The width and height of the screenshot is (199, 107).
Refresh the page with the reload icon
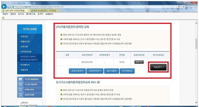(x=184, y=7)
